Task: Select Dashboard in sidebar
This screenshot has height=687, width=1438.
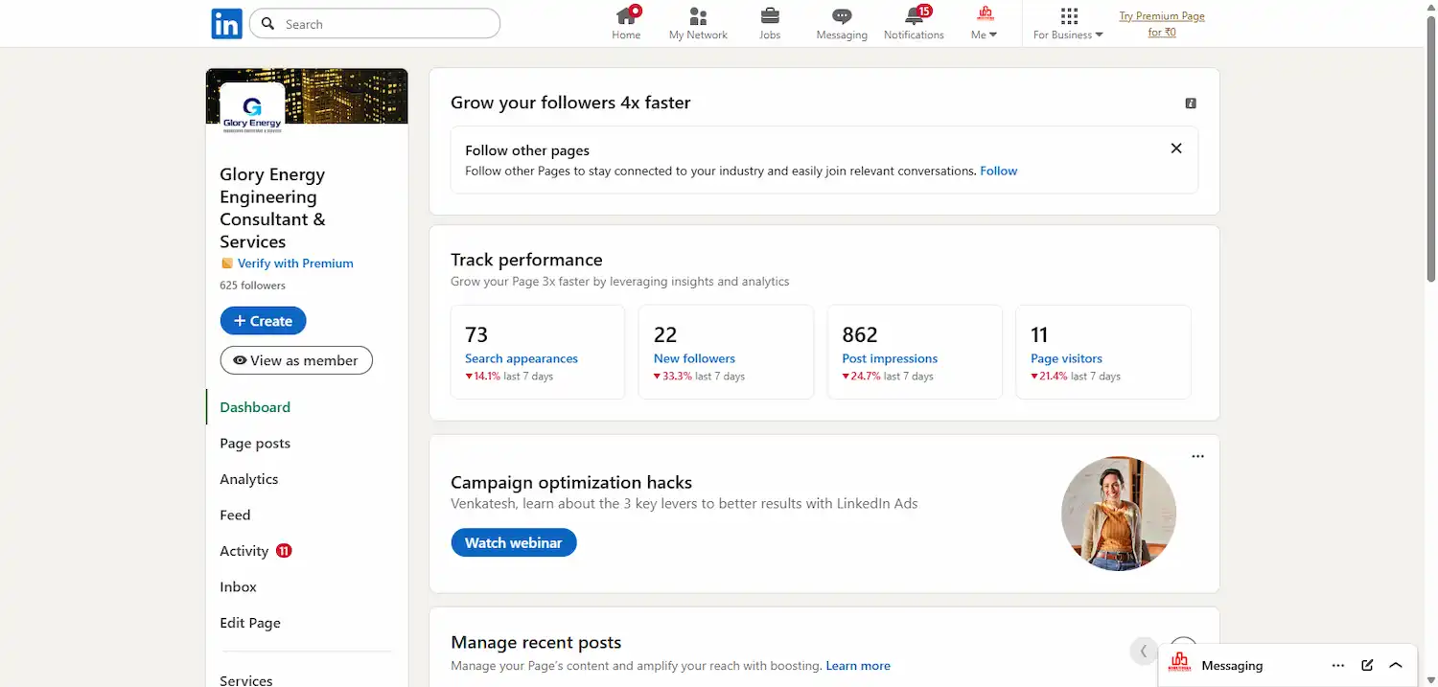Action: tap(255, 407)
